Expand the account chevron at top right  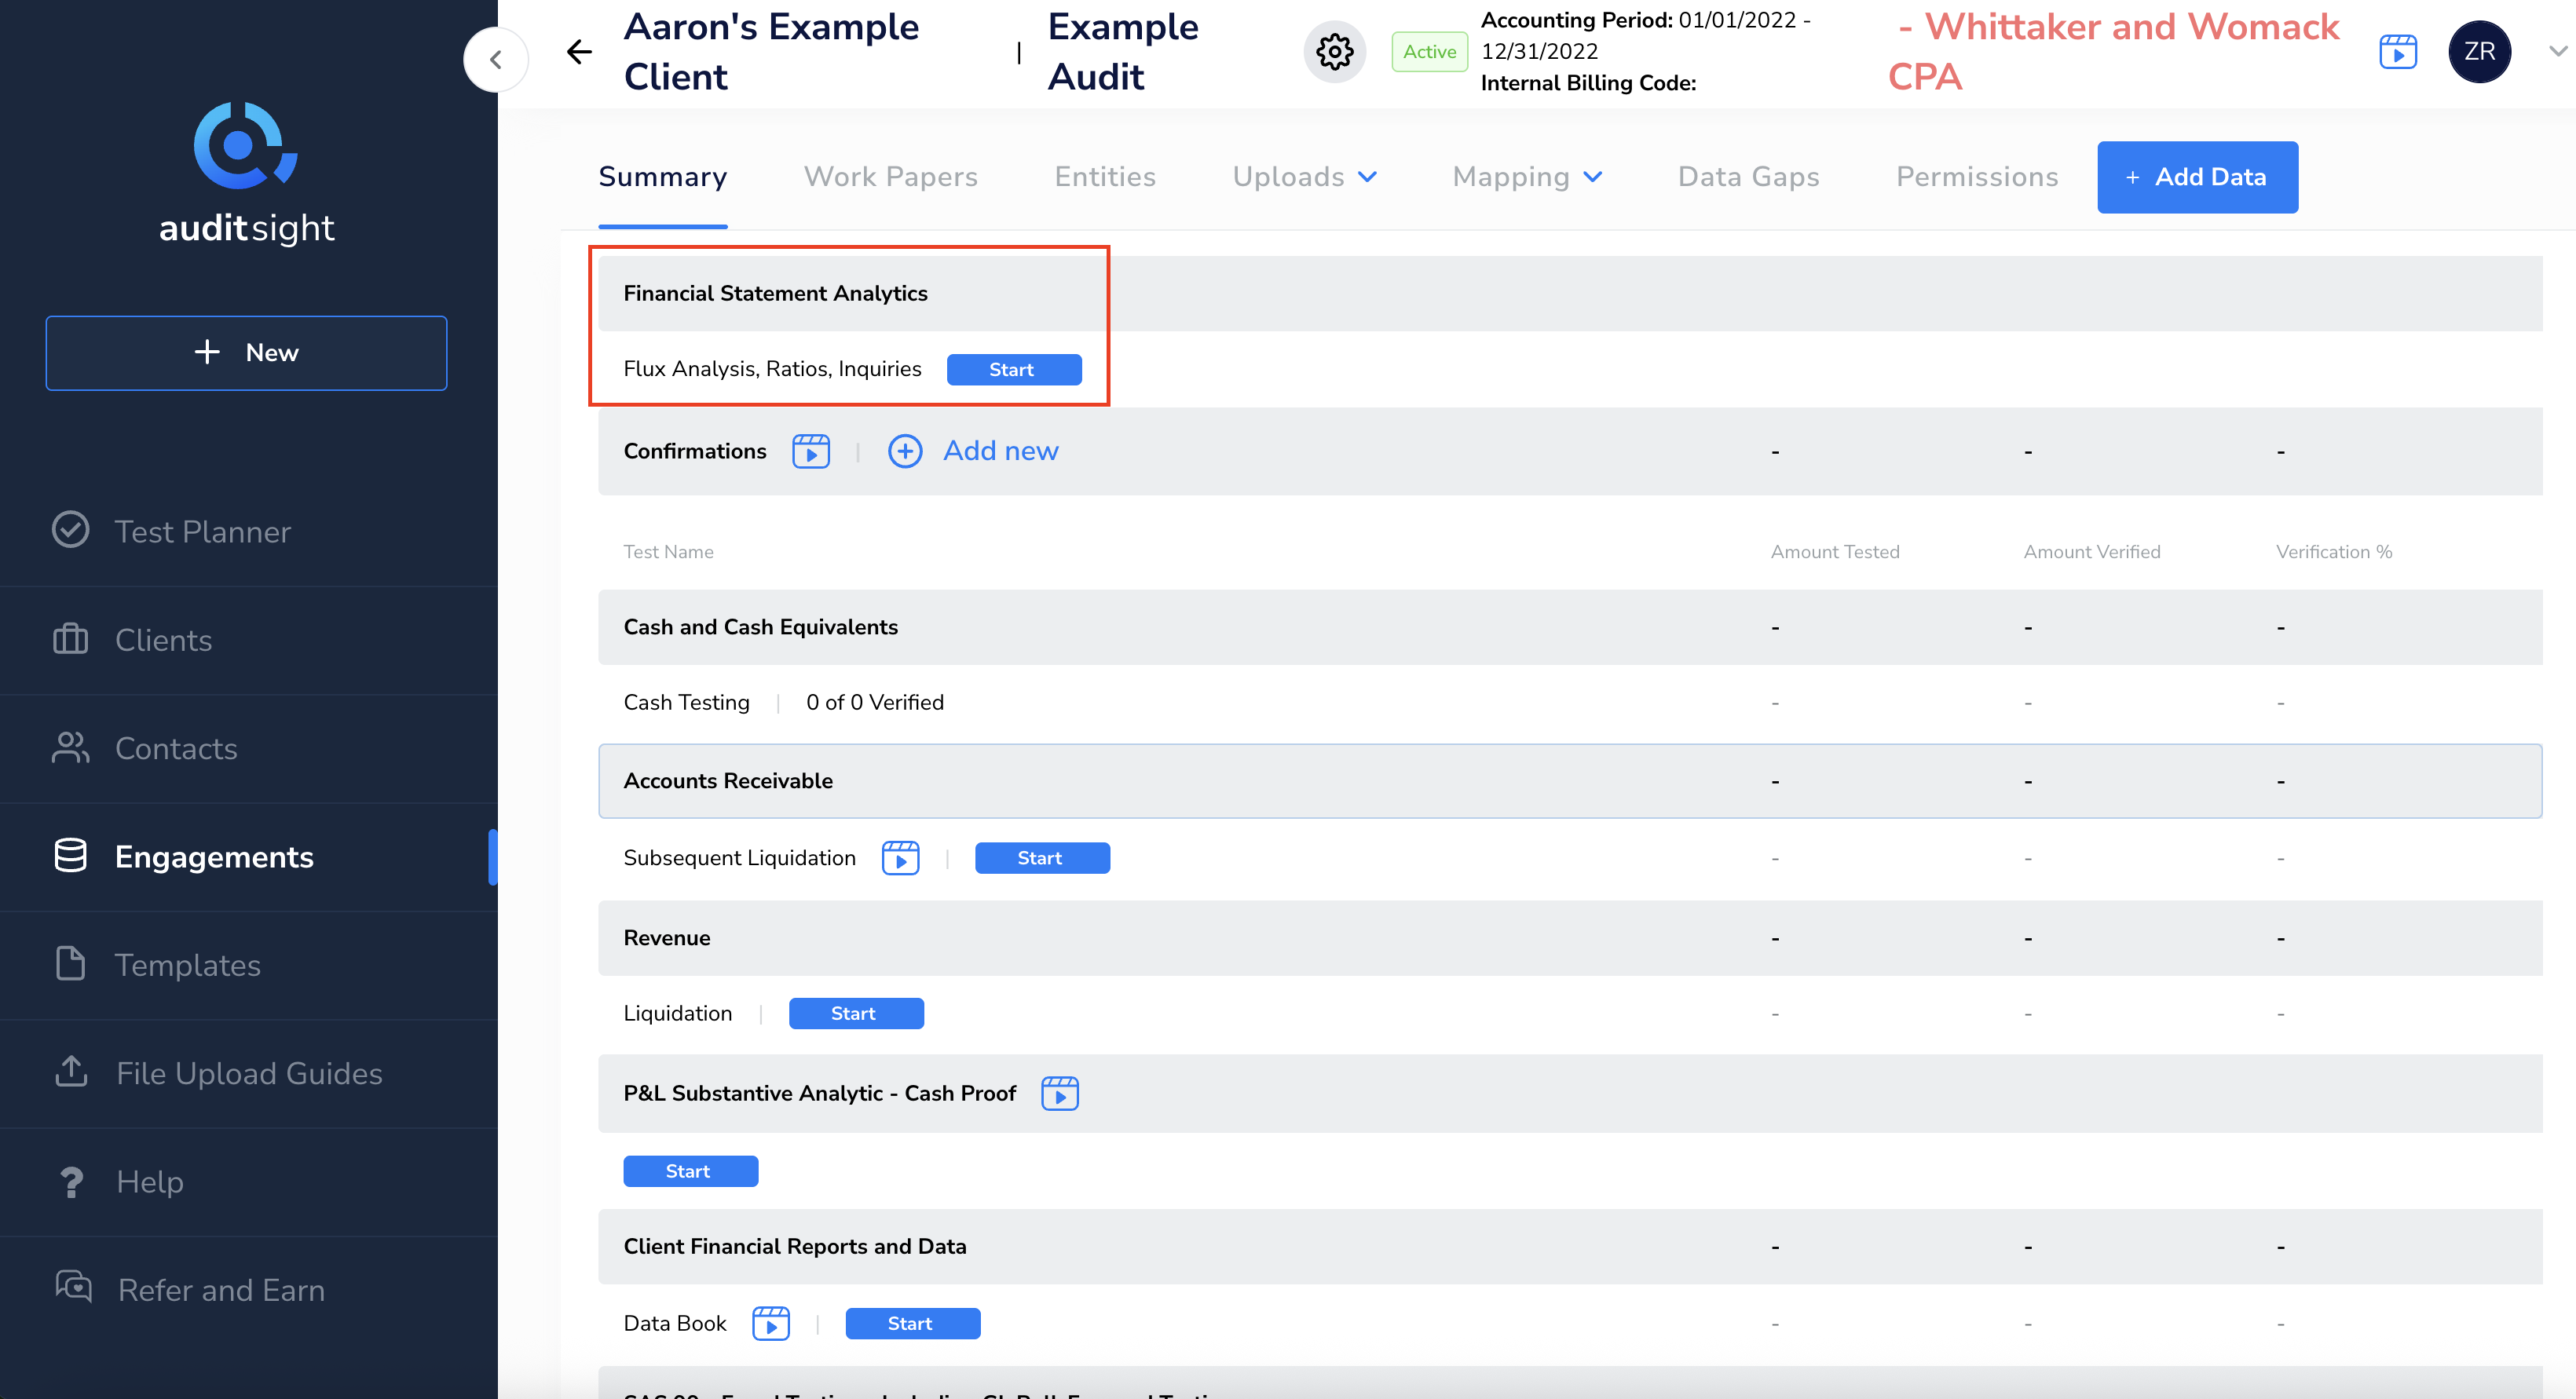[x=2556, y=51]
